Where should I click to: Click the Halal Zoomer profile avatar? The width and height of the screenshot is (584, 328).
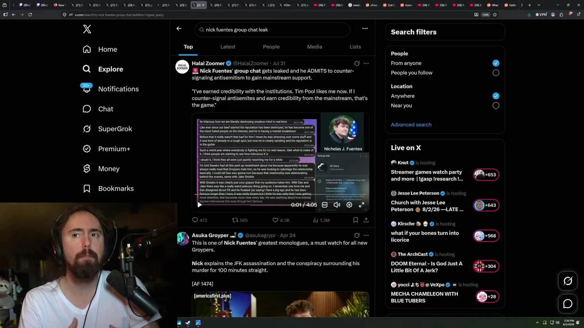(182, 67)
